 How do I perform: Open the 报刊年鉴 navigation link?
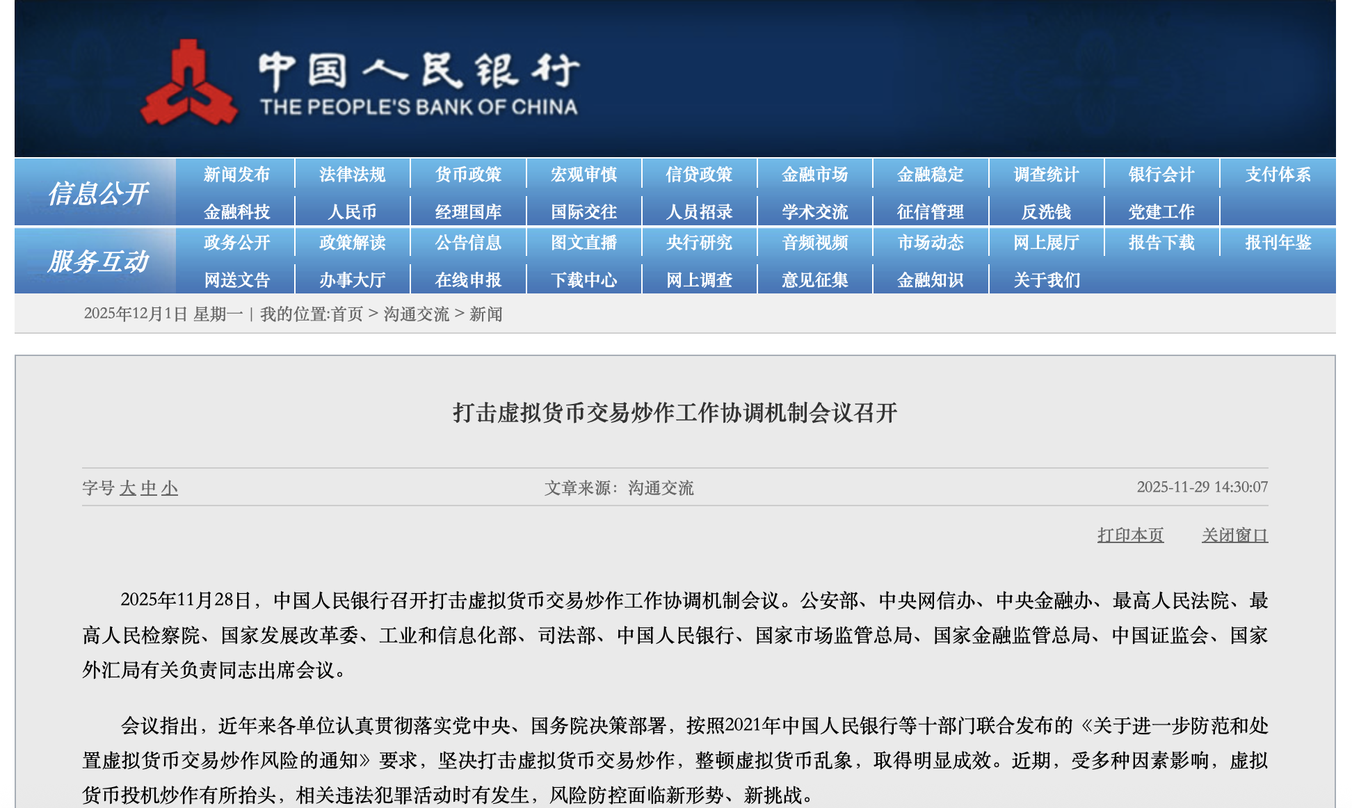point(1278,243)
